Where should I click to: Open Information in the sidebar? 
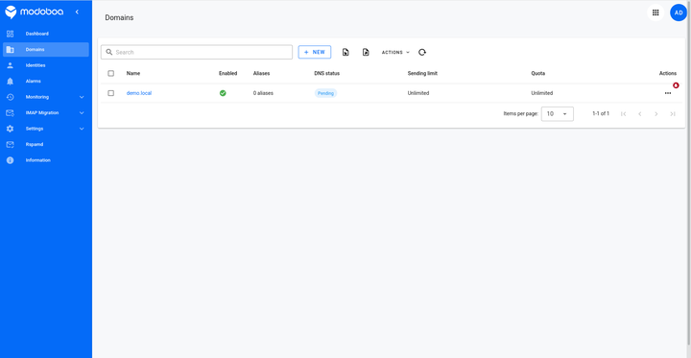coord(46,160)
